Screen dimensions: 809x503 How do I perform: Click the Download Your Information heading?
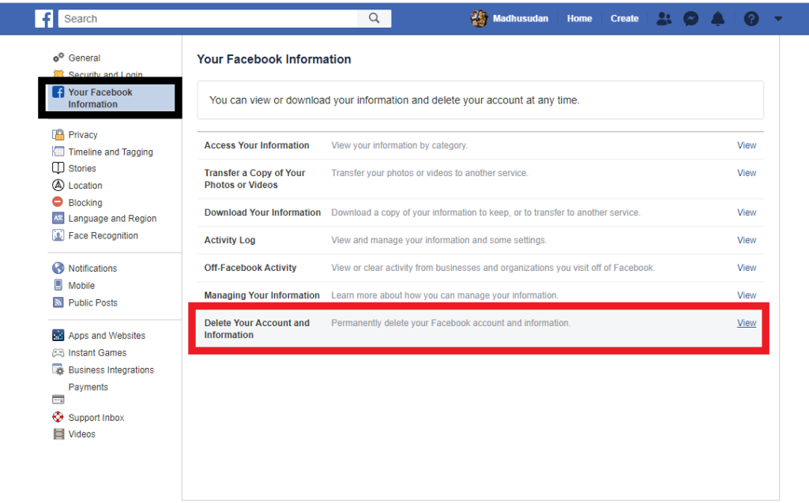(x=262, y=212)
